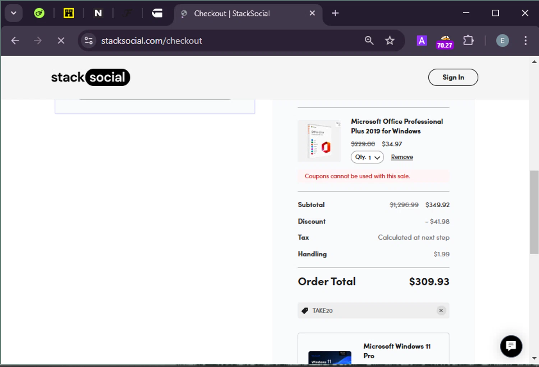Open a new browser tab
The image size is (539, 367).
coord(335,13)
